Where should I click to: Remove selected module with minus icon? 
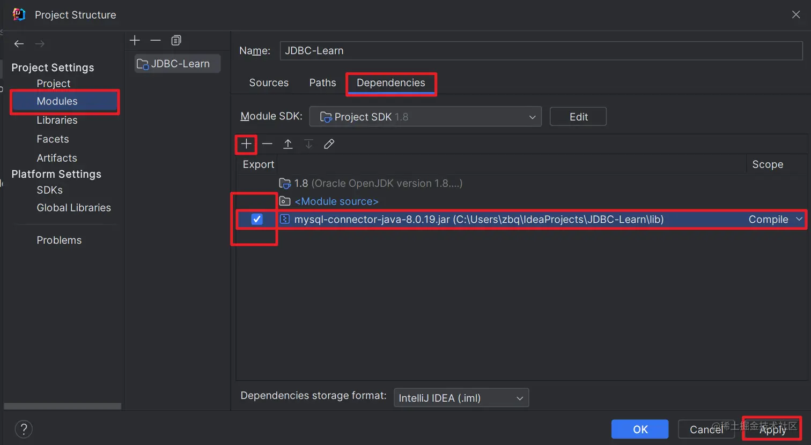click(x=156, y=40)
